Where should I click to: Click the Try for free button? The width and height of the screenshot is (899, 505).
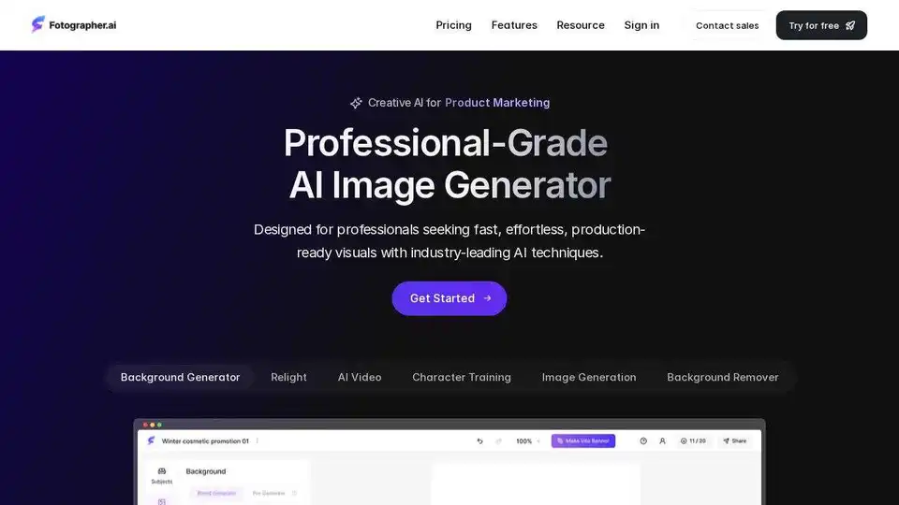click(x=821, y=25)
